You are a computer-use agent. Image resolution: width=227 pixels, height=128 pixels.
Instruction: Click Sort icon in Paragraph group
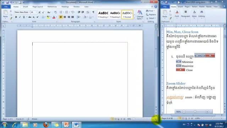88,12
